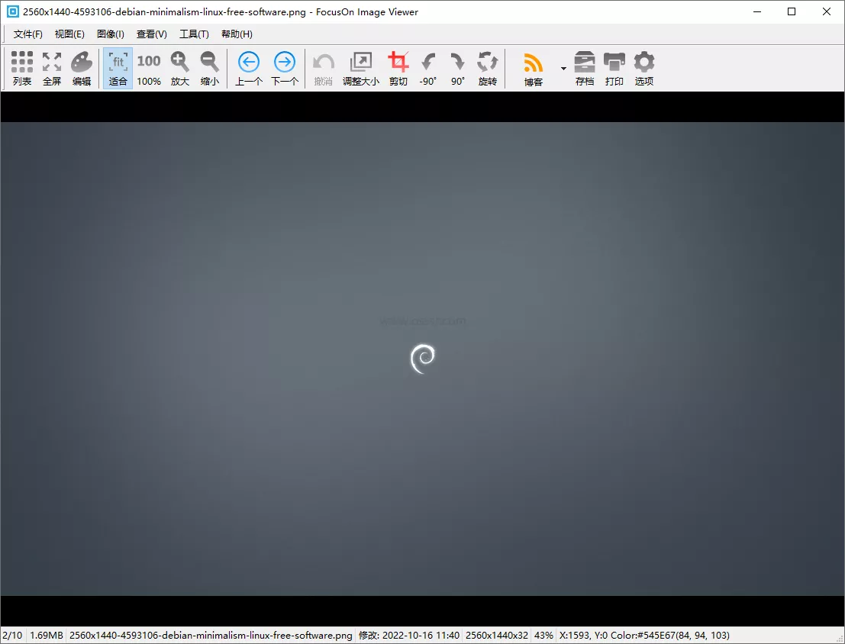845x644 pixels.
Task: Zoom out with the 缩小 magnifier
Action: (x=210, y=69)
